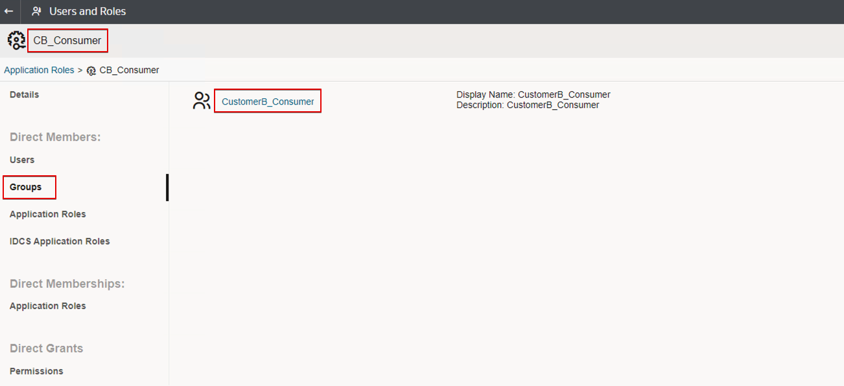This screenshot has width=844, height=386.
Task: Click the CB_Consumer title text
Action: pos(67,41)
